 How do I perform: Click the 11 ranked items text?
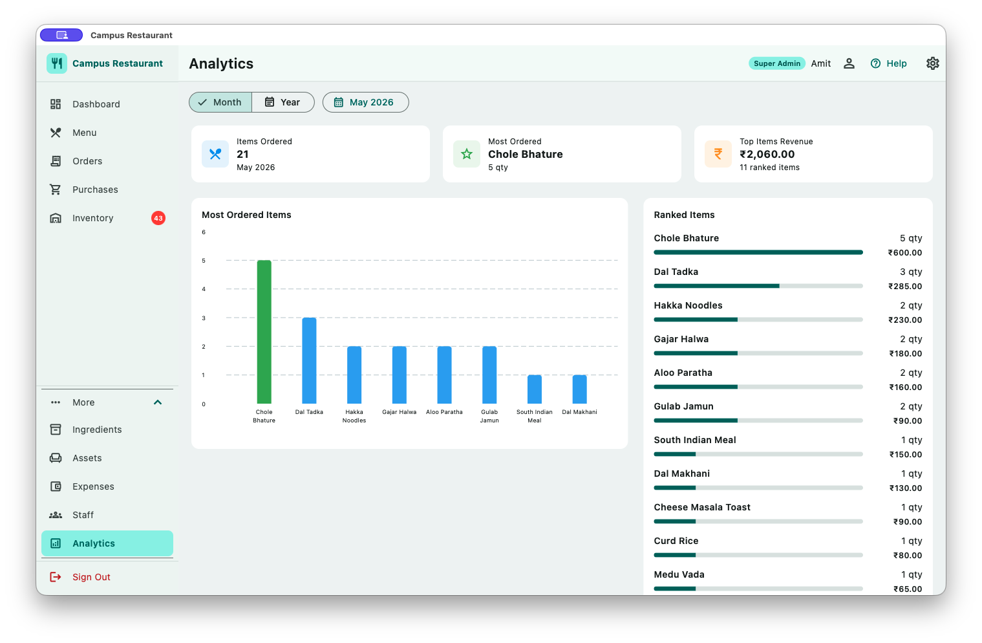(x=769, y=168)
